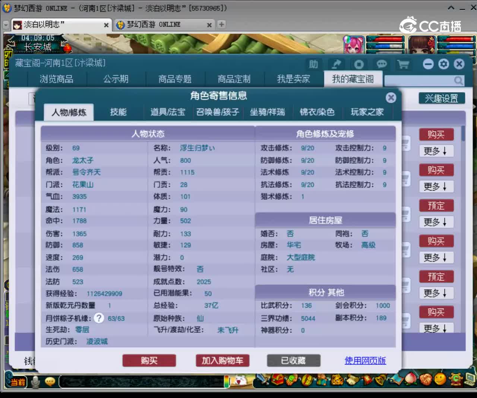Click the pink-haired pet avatar
This screenshot has height=398, width=477.
(354, 45)
